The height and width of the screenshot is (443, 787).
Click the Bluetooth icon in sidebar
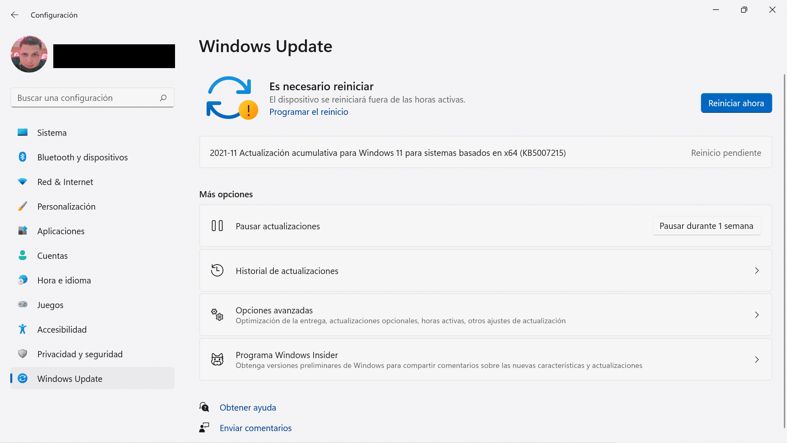pos(23,157)
